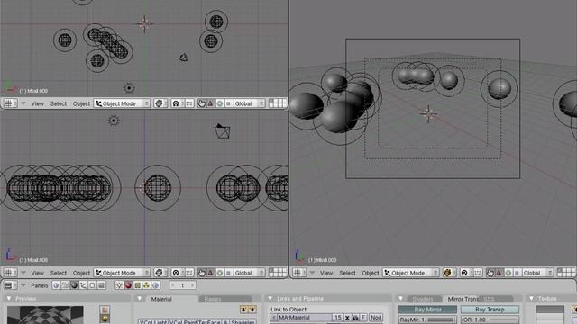Click layer buttons grid in bottom-left view header
The width and height of the screenshot is (577, 324).
click(x=278, y=273)
